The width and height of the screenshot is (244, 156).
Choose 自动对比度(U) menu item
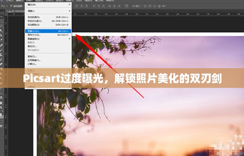click(x=48, y=21)
